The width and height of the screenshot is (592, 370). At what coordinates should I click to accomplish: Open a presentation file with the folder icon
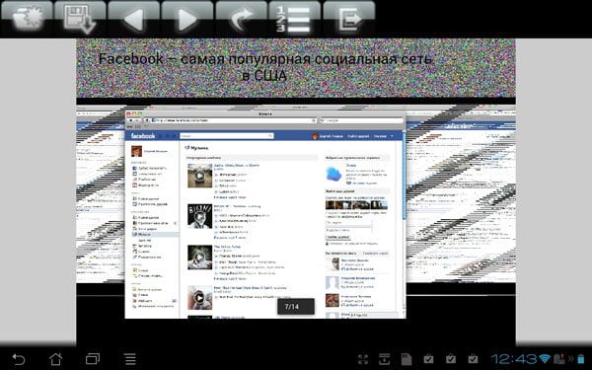tap(27, 18)
